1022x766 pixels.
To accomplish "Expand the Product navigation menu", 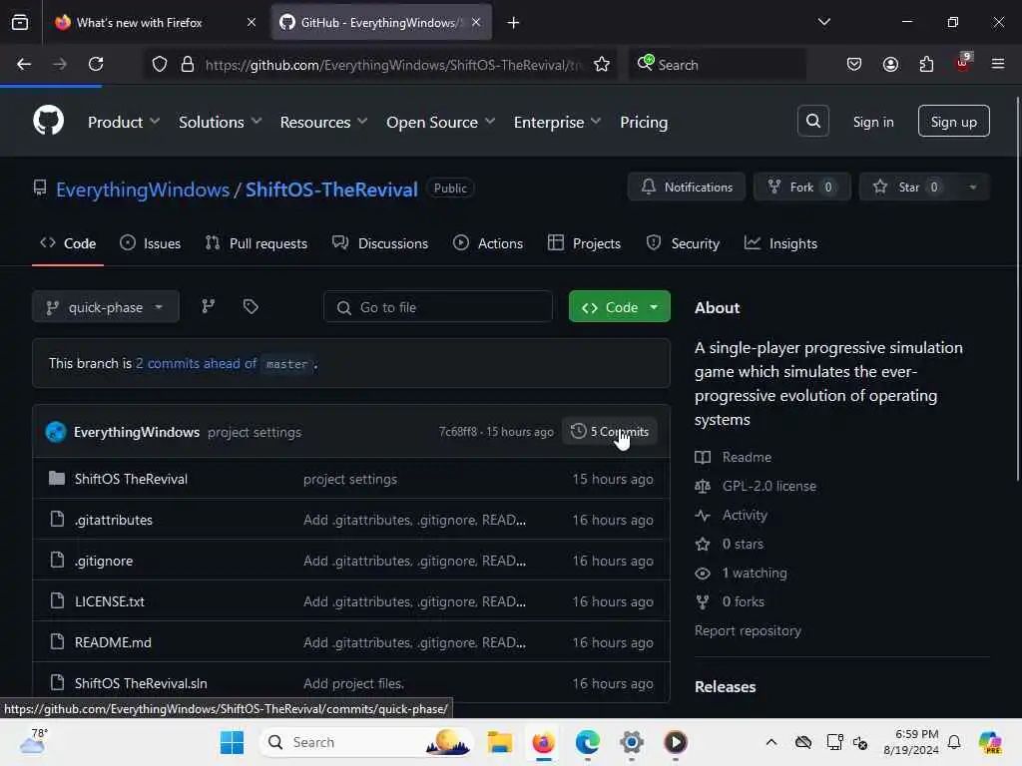I will click(124, 122).
